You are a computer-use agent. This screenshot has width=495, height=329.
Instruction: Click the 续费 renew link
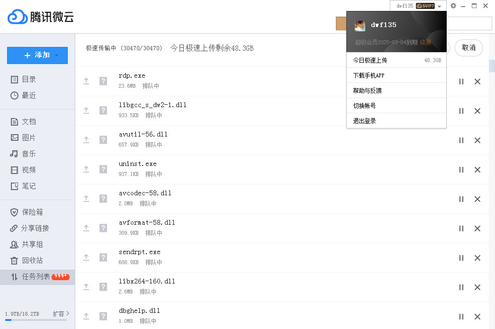point(425,42)
